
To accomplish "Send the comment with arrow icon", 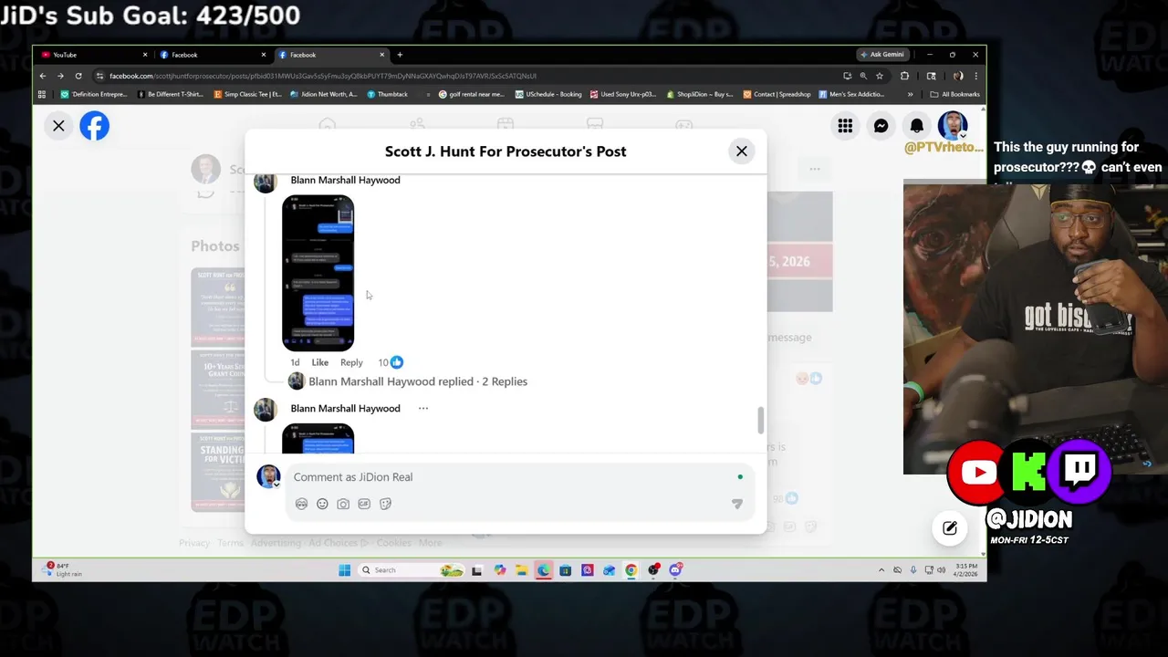I will point(737,504).
